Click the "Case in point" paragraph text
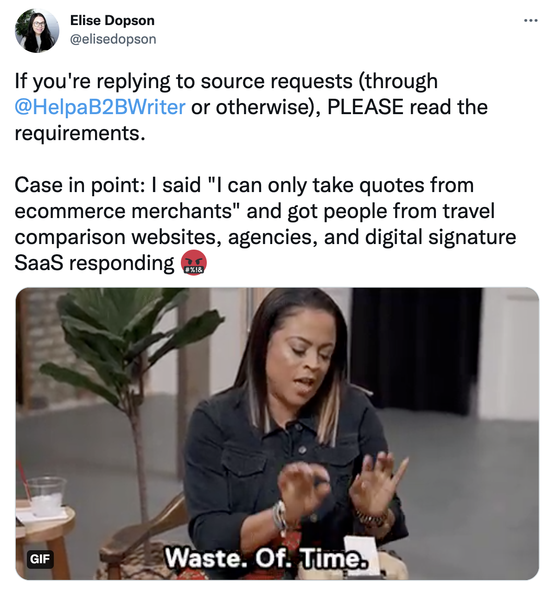 265,224
